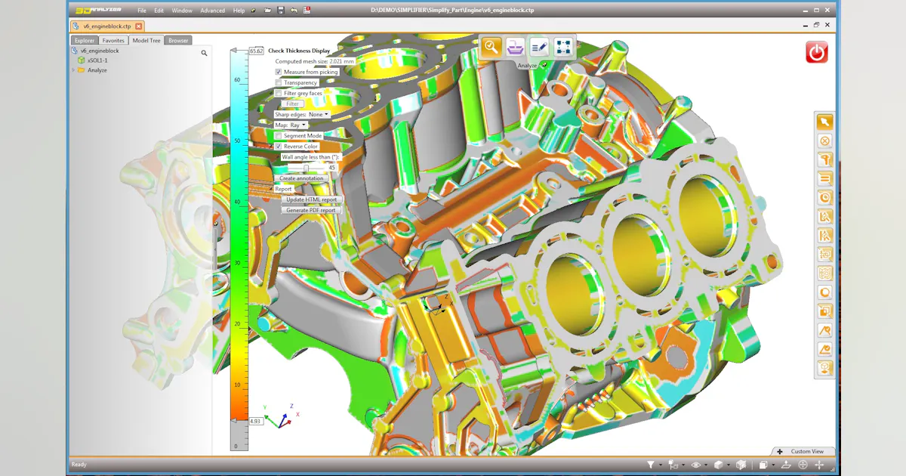Click the magnifier Analyze tool icon
Image resolution: width=906 pixels, height=476 pixels.
point(492,47)
